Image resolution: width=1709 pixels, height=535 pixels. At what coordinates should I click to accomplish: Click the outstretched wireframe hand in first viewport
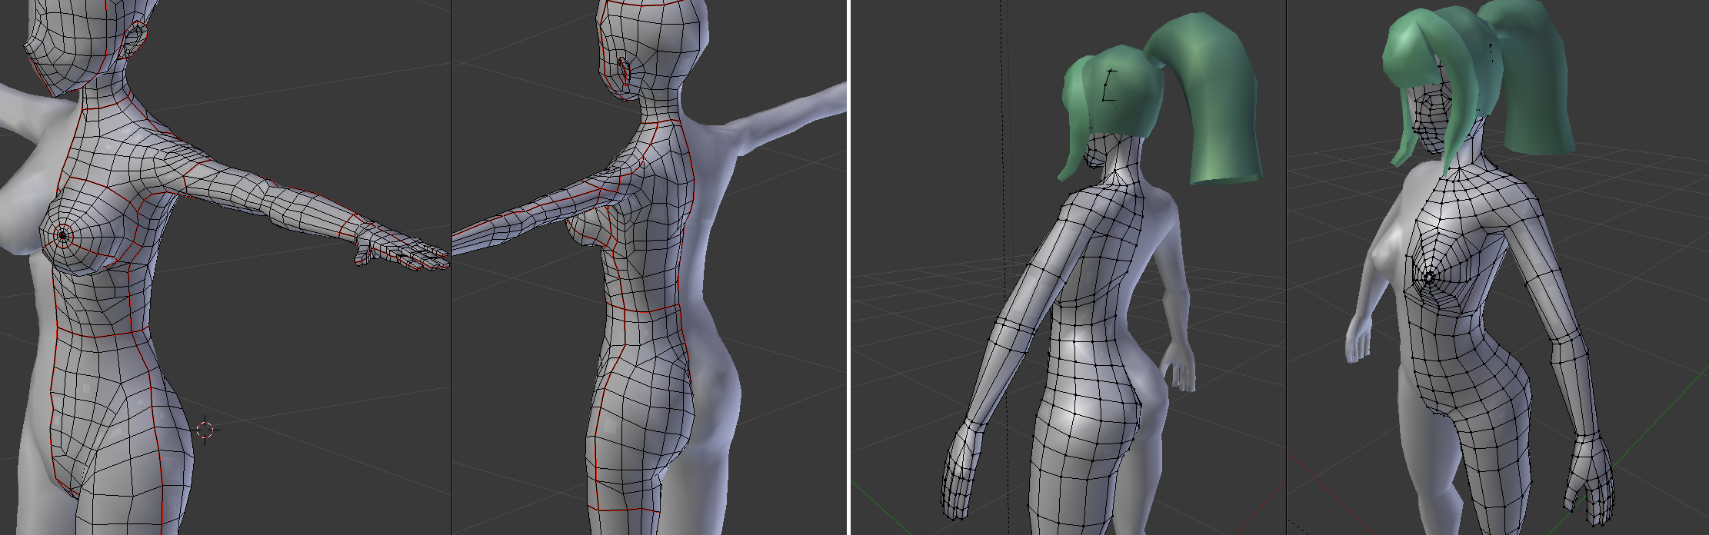[400, 252]
